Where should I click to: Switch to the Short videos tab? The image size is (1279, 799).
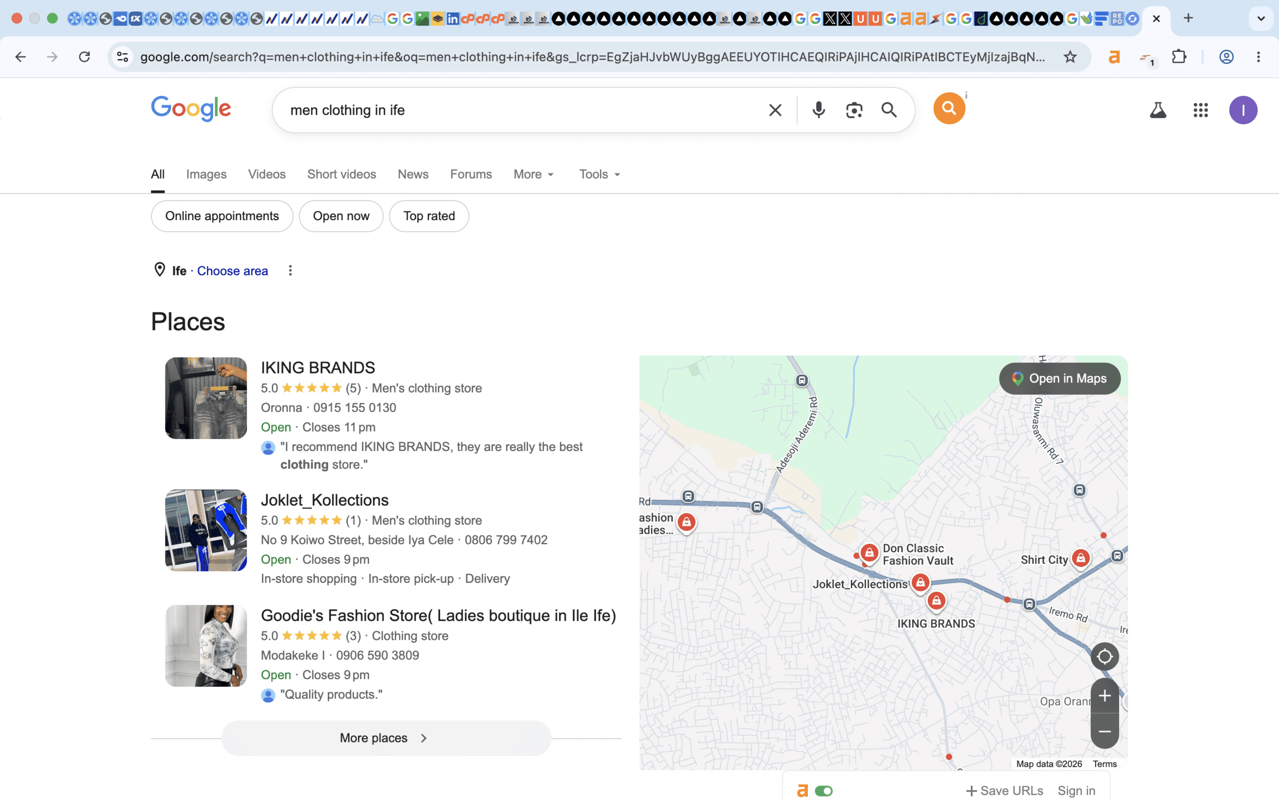[341, 174]
